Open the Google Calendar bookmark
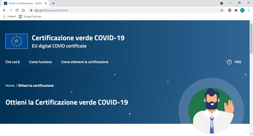Viewport: 253px width, 136px height. 30,16
